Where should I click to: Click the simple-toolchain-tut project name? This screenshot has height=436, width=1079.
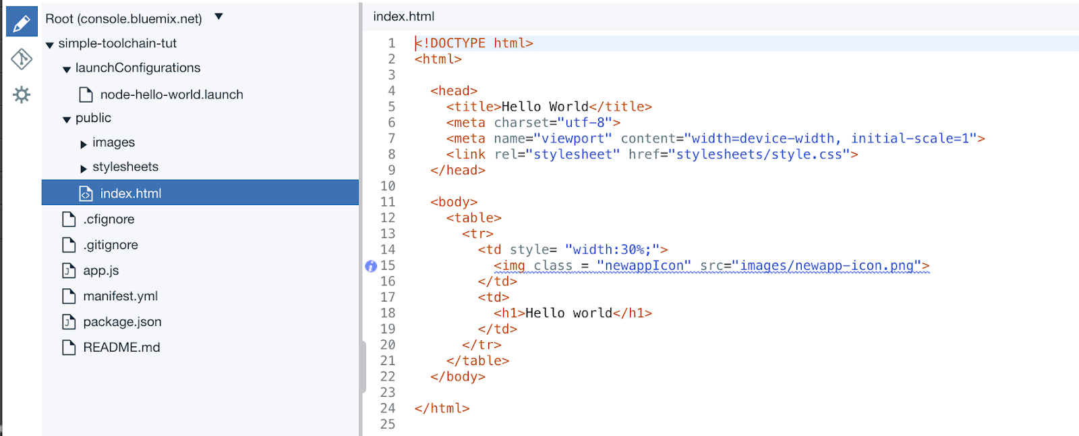(x=117, y=43)
